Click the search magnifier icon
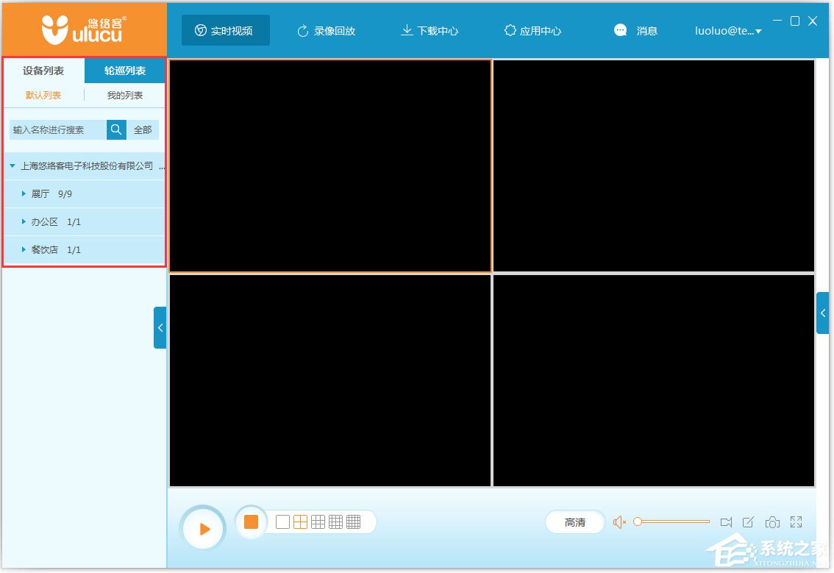The height and width of the screenshot is (573, 834). click(115, 129)
